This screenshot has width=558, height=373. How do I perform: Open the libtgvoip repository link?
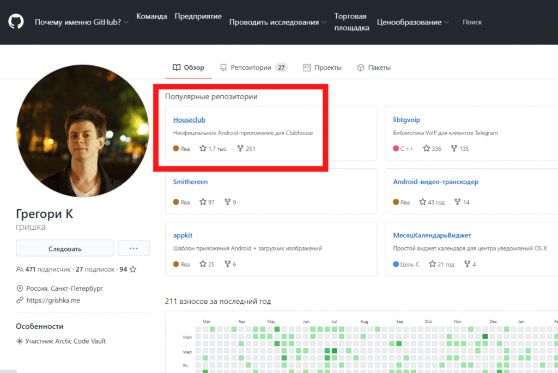407,120
